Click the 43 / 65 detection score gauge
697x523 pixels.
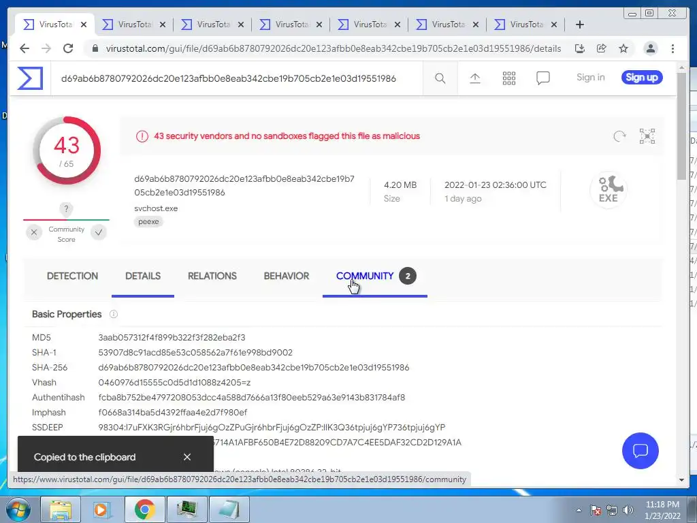67,150
